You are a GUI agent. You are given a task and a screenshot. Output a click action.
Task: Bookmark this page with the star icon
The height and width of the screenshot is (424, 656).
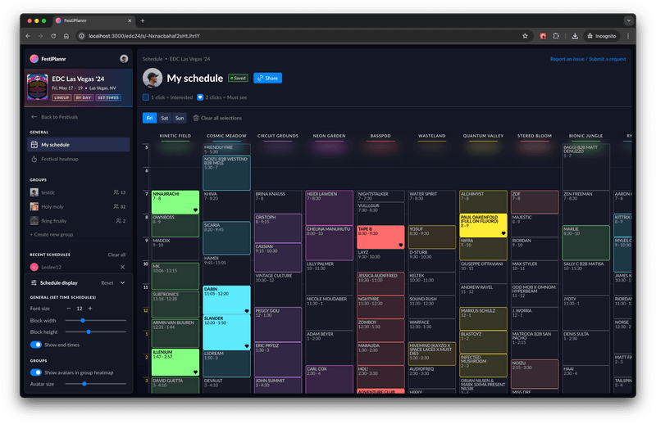click(x=525, y=36)
